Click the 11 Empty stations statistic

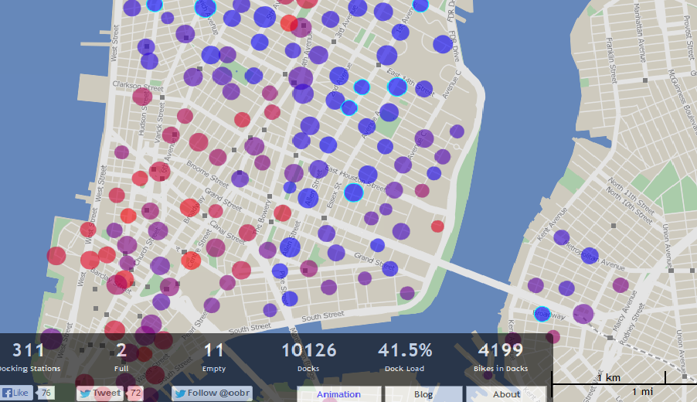(214, 356)
